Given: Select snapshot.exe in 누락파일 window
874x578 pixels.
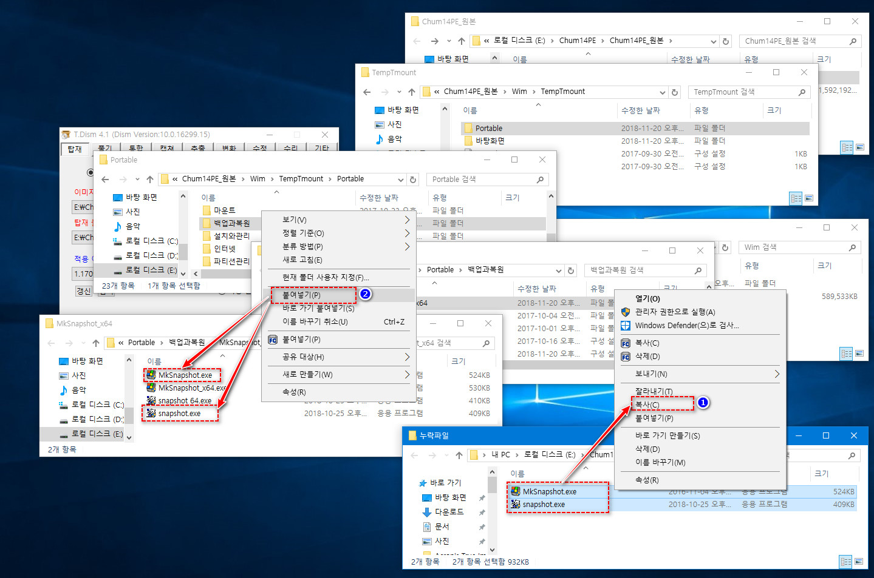Looking at the screenshot, I should point(544,505).
